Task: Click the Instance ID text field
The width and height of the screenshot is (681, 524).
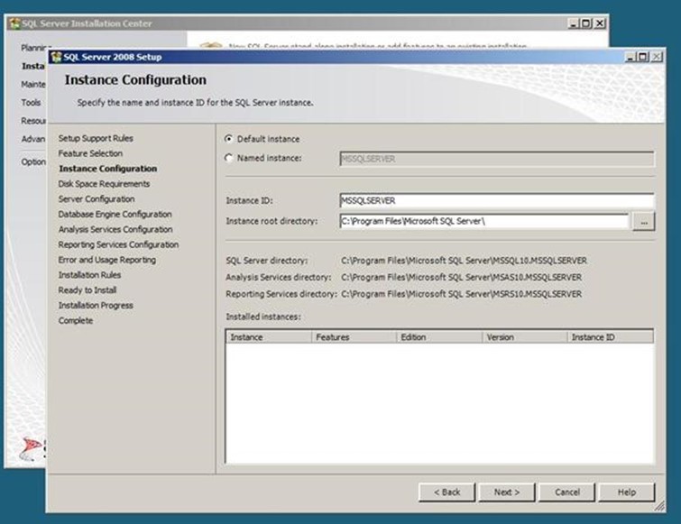Action: [x=496, y=200]
